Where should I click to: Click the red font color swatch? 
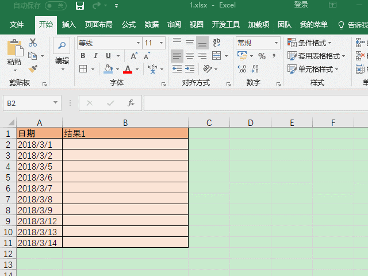point(128,69)
